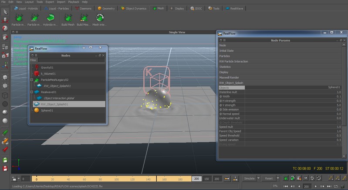Jump to the last frame
Viewport: 348px width, 190px height.
(329, 186)
